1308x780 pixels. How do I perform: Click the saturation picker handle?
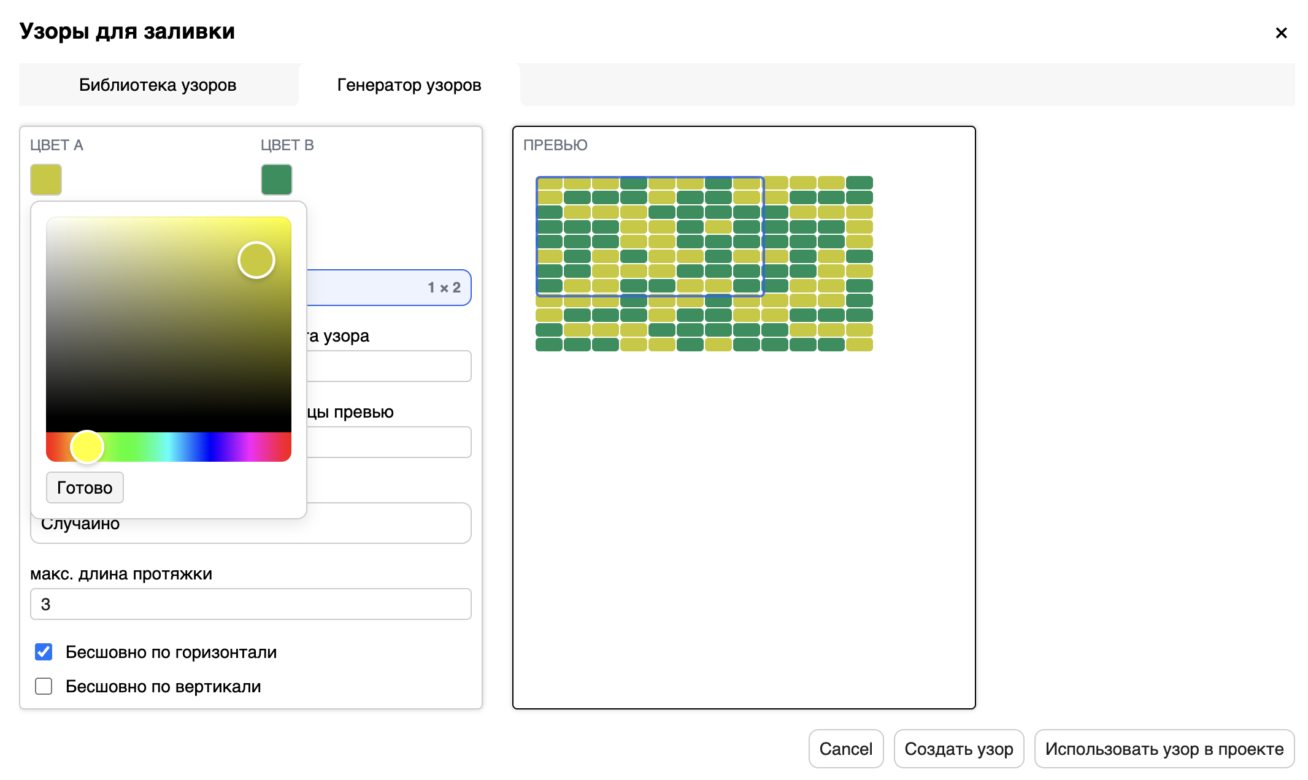(x=256, y=260)
